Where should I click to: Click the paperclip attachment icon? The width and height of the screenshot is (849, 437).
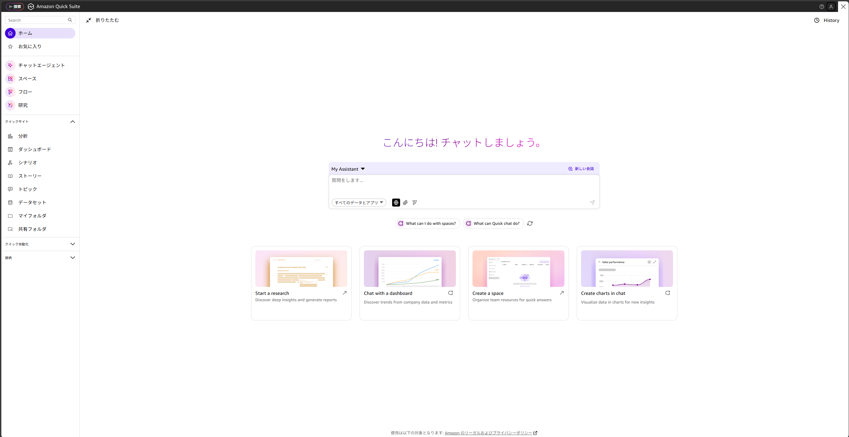405,203
